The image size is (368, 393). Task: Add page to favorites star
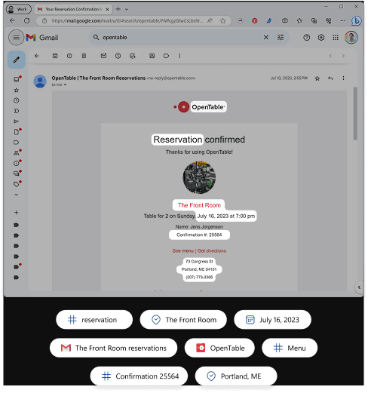point(222,21)
